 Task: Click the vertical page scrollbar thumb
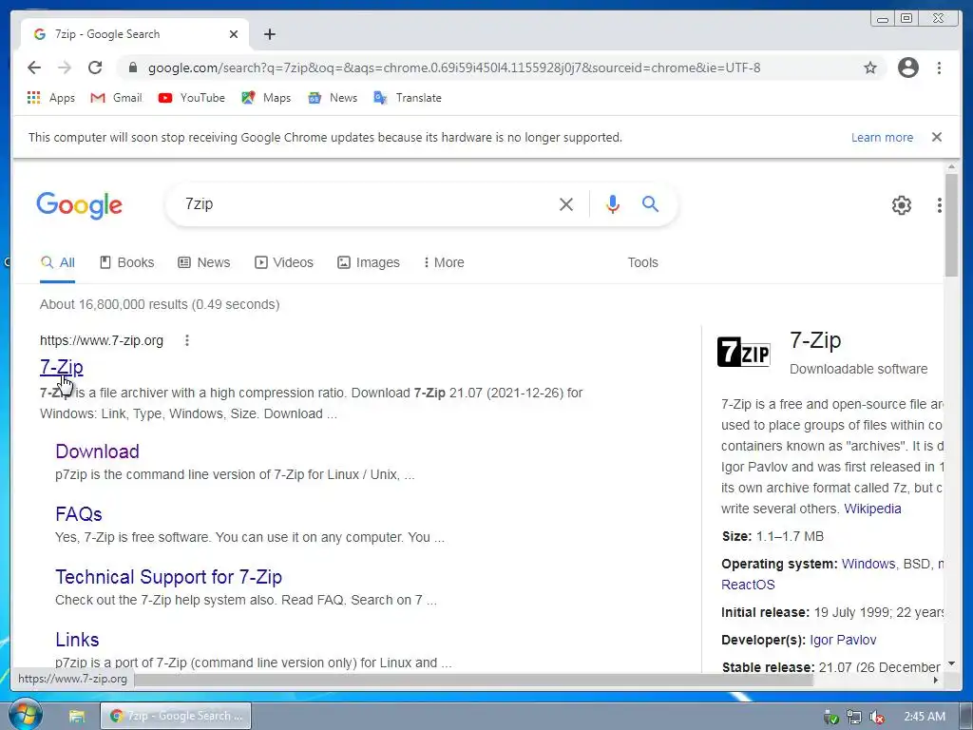pos(951,224)
